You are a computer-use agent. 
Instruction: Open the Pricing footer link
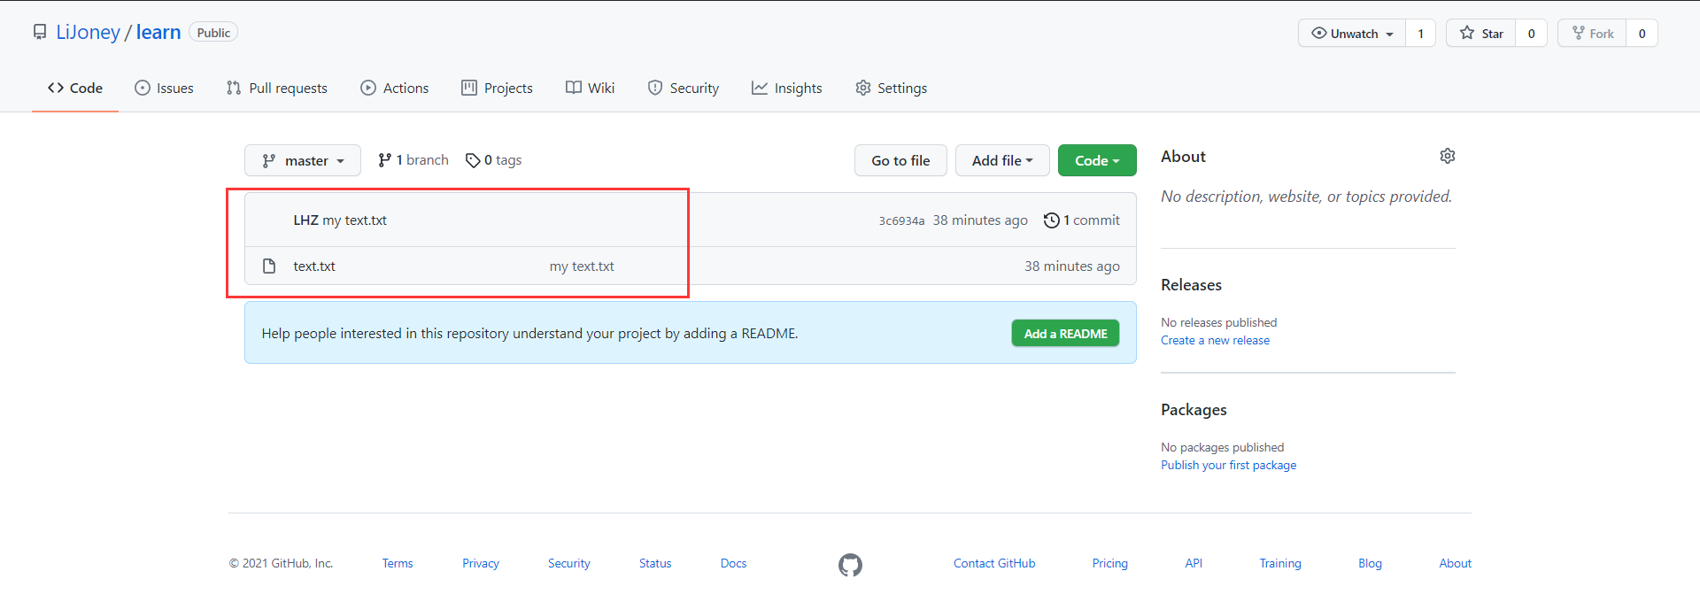(x=1109, y=564)
